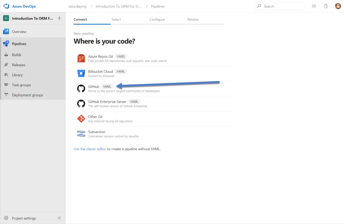
Task: Click the 'New pipeline' label
Action: tap(84, 34)
